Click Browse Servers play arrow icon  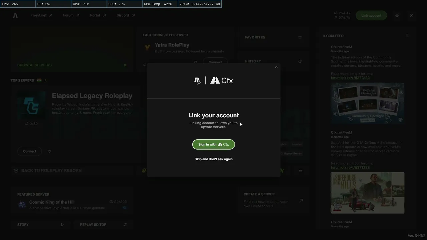coord(125,65)
